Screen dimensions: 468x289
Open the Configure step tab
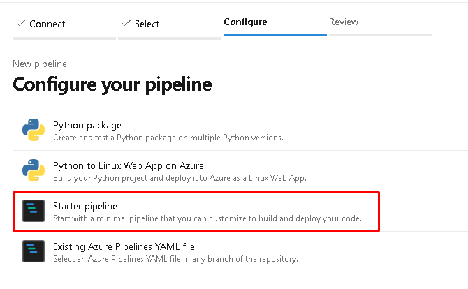pos(245,22)
